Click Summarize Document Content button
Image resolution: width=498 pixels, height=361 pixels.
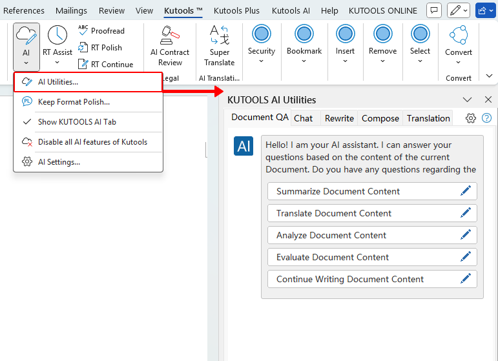pyautogui.click(x=372, y=191)
